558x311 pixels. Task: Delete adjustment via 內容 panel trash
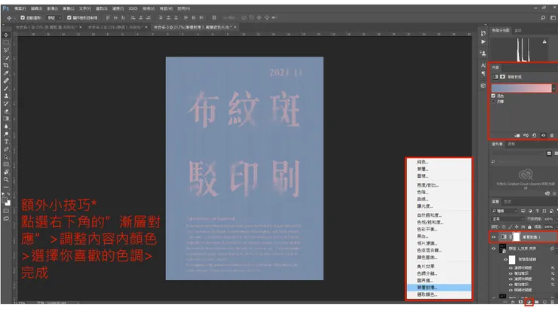coord(552,136)
